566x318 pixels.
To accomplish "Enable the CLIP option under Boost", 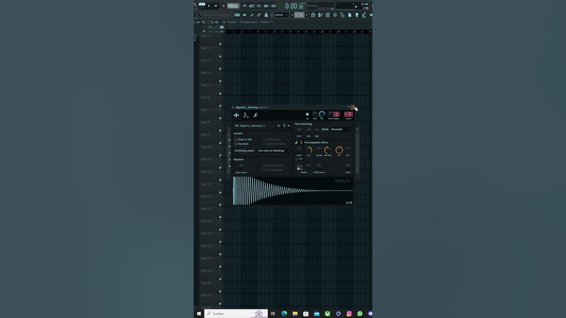I will click(299, 159).
